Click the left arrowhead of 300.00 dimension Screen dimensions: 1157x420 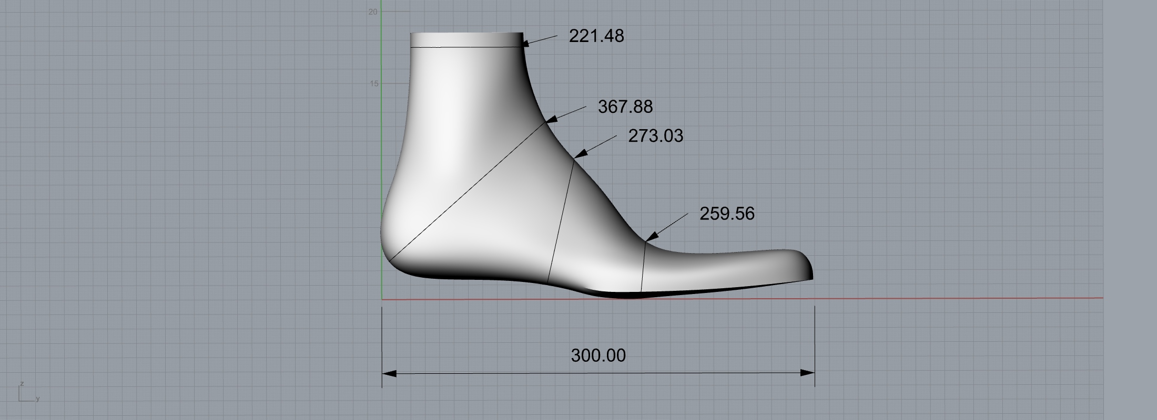(x=389, y=373)
